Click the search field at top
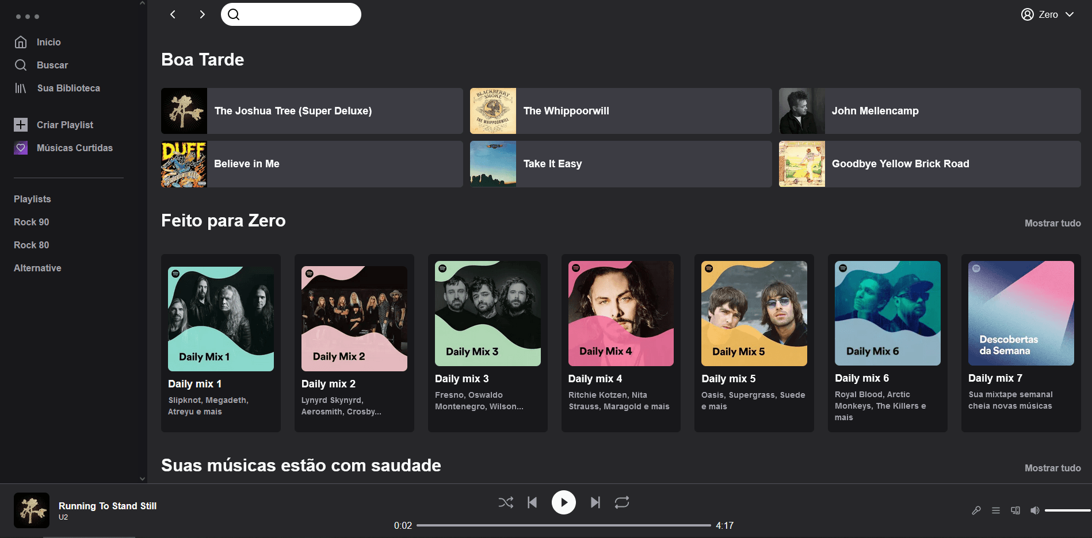Image resolution: width=1092 pixels, height=538 pixels. 291,14
